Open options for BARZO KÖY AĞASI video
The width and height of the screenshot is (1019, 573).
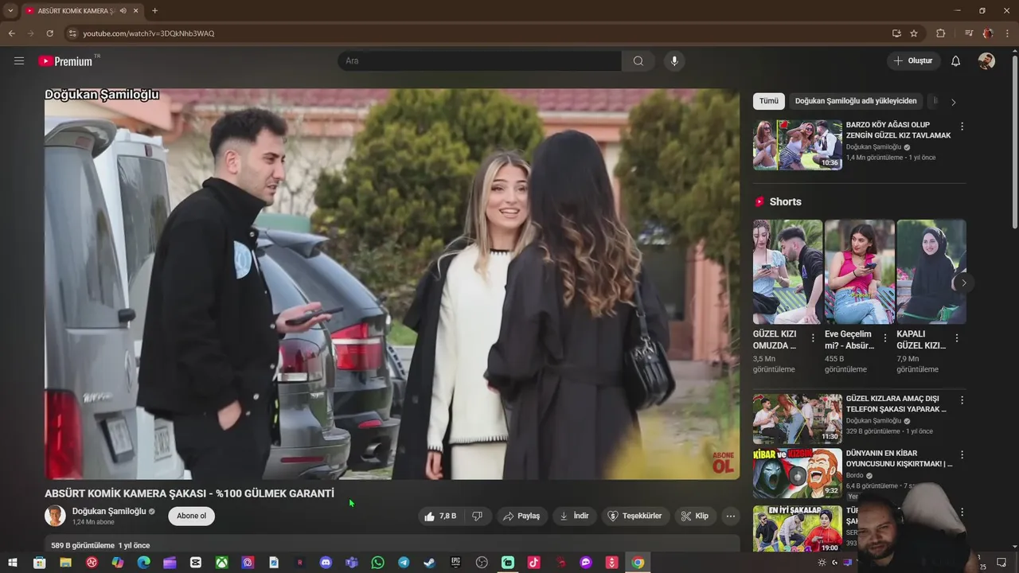click(962, 127)
